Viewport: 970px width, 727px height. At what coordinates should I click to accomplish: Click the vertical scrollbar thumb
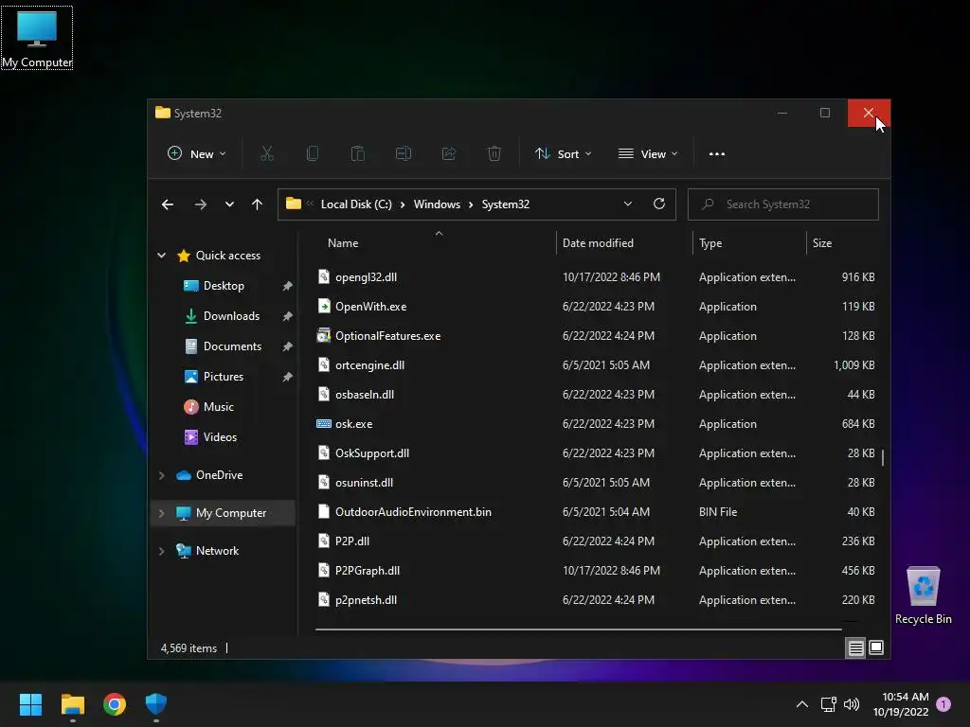pos(883,457)
